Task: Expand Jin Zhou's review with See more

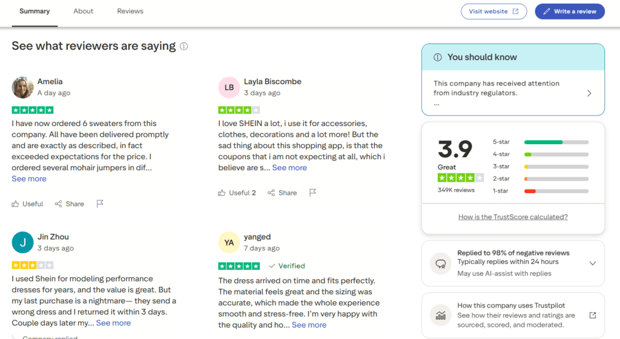Action: tap(113, 323)
